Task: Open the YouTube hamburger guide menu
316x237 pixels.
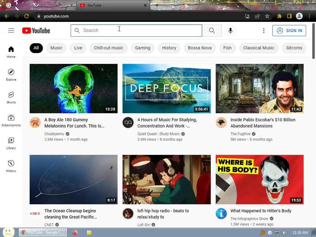Action: 11,31
